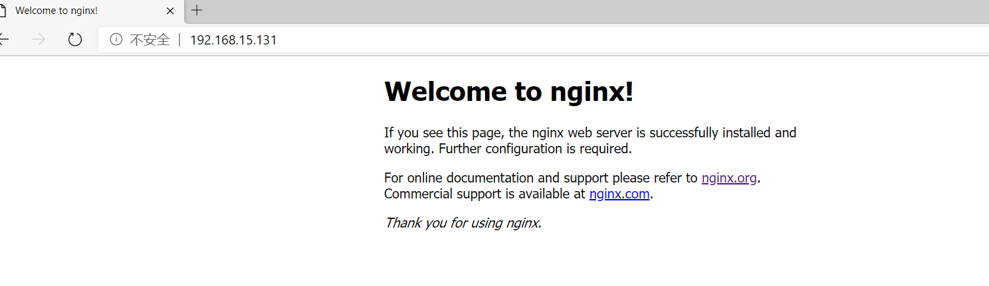
Task: Click the Thank you for using nginx text
Action: click(x=463, y=222)
